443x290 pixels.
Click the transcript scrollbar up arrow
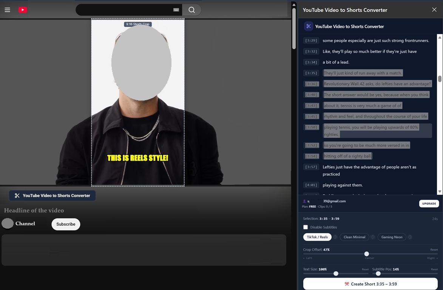coord(440,37)
